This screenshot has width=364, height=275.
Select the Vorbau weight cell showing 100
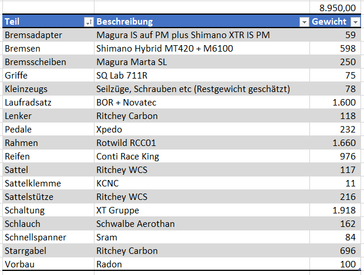coord(348,264)
